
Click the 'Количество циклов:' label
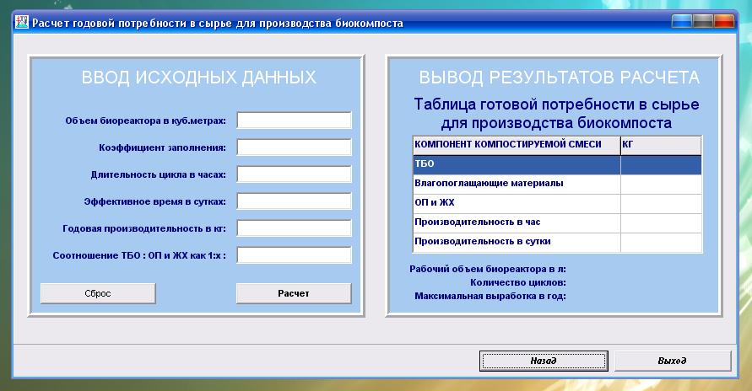click(518, 282)
